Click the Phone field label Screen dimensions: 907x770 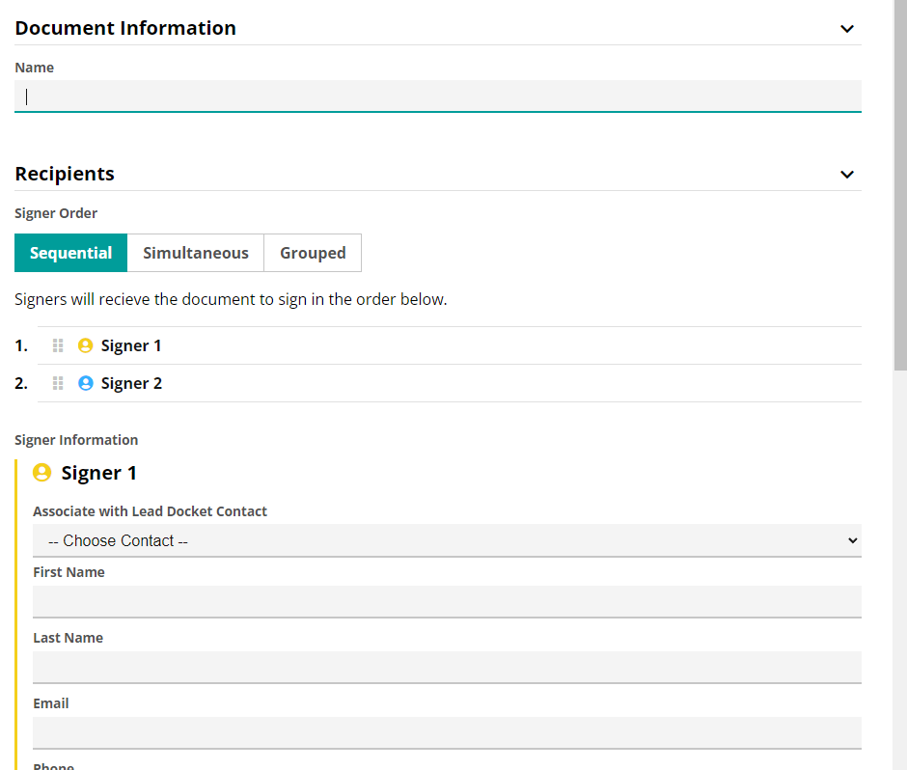[53, 765]
